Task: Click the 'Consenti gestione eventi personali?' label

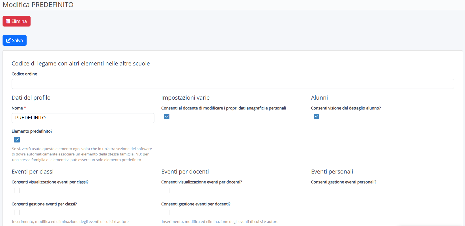Action: pyautogui.click(x=343, y=182)
